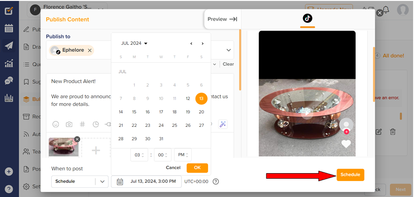Go to next month in date picker
The height and width of the screenshot is (197, 414).
[203, 44]
